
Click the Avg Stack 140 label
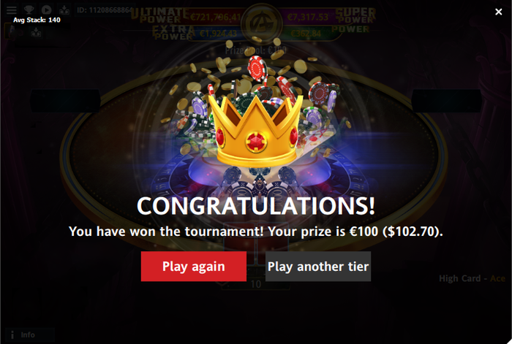pos(37,20)
